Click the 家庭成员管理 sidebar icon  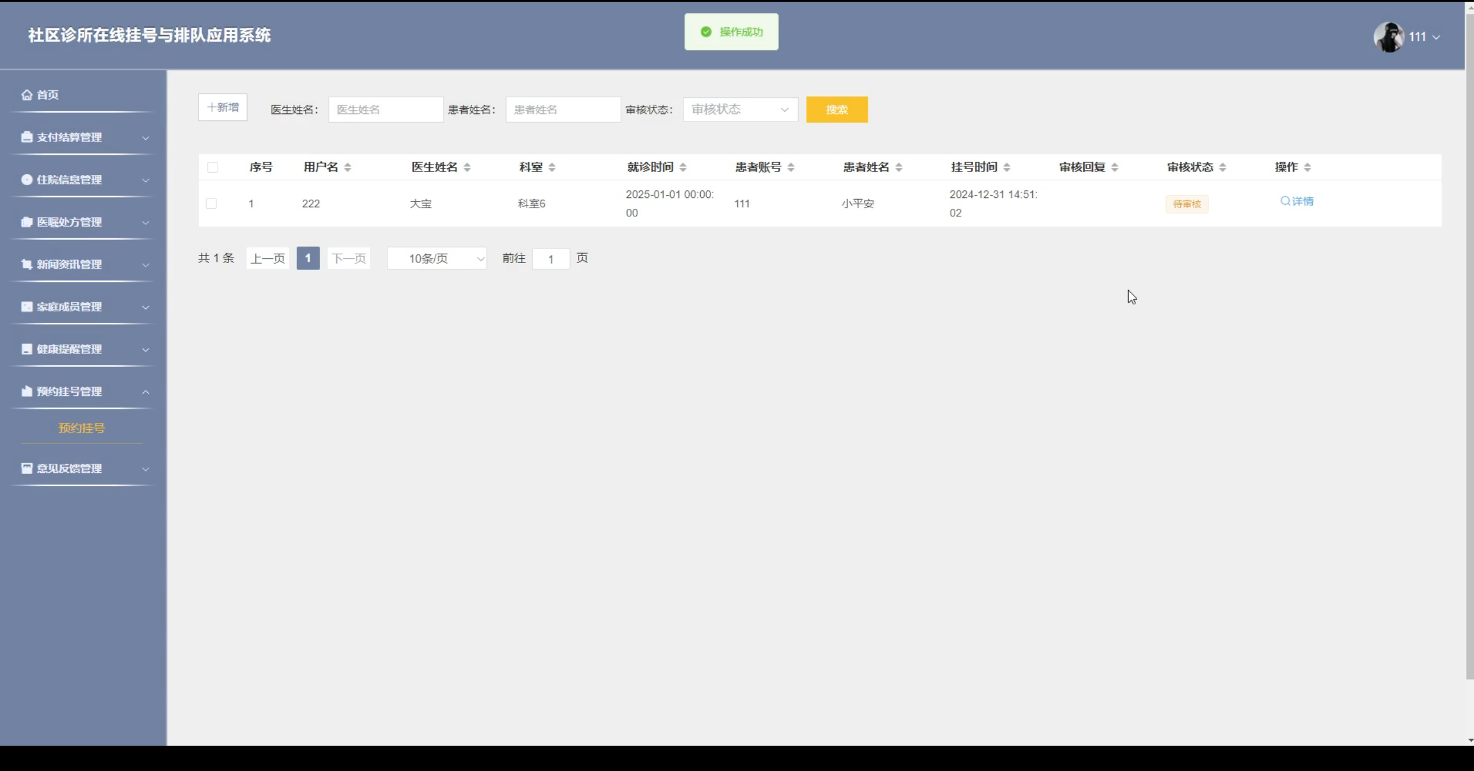[26, 307]
